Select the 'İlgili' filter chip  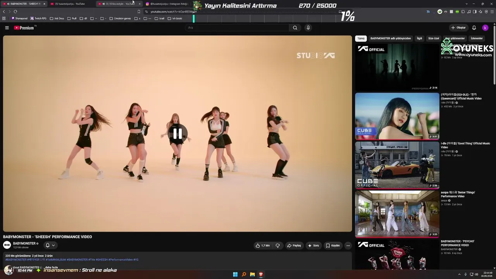(x=419, y=38)
